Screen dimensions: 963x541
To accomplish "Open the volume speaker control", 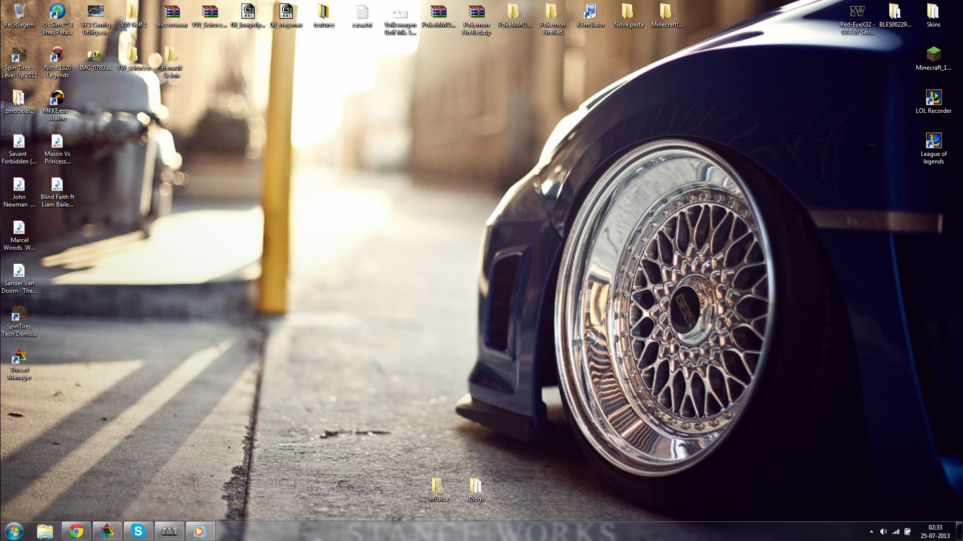I will 883,531.
